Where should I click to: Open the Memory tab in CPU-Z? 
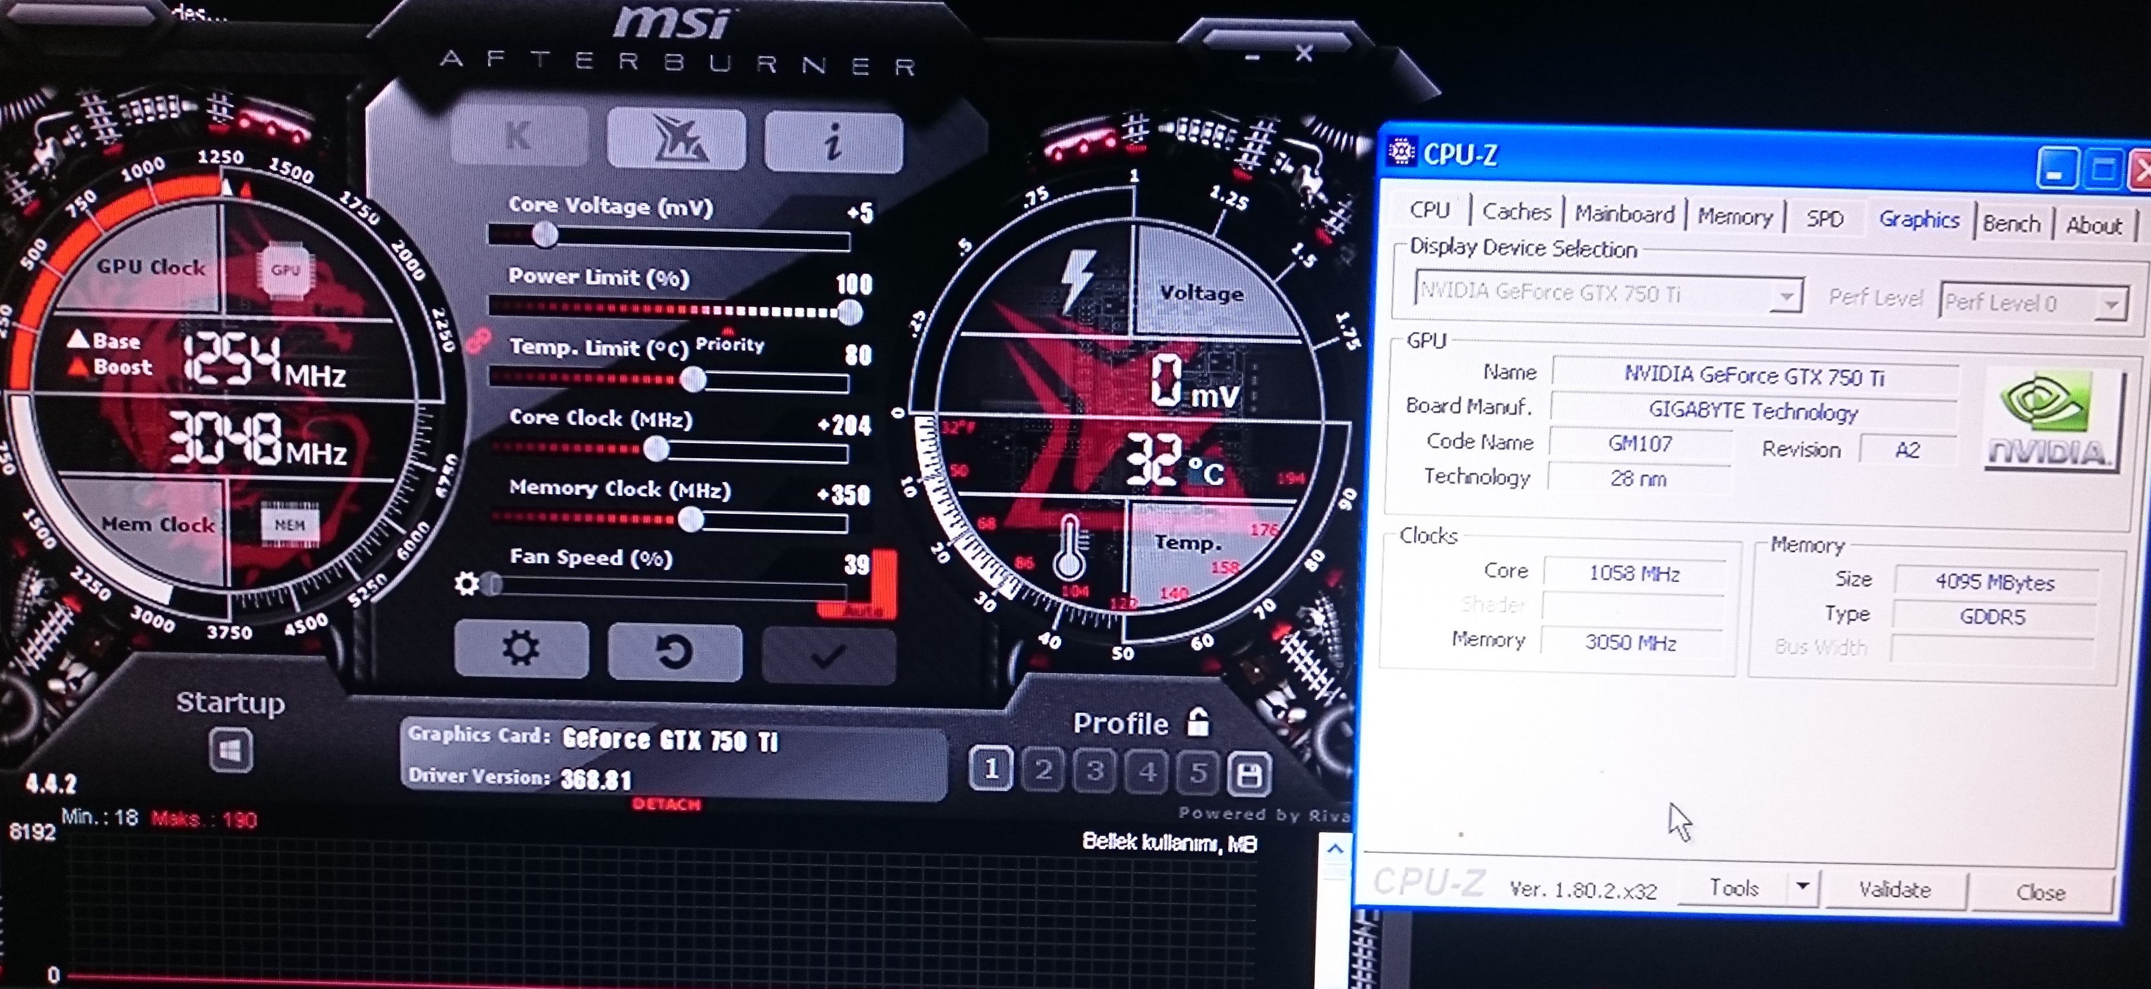pyautogui.click(x=1734, y=216)
